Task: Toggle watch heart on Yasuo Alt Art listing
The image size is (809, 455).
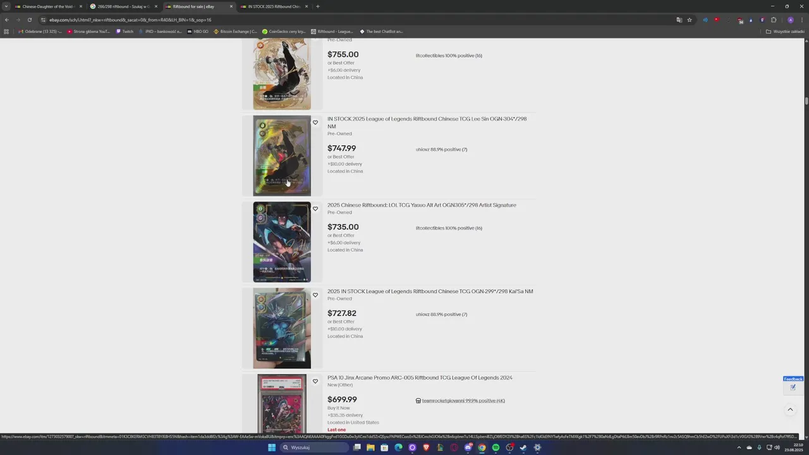Action: (315, 209)
